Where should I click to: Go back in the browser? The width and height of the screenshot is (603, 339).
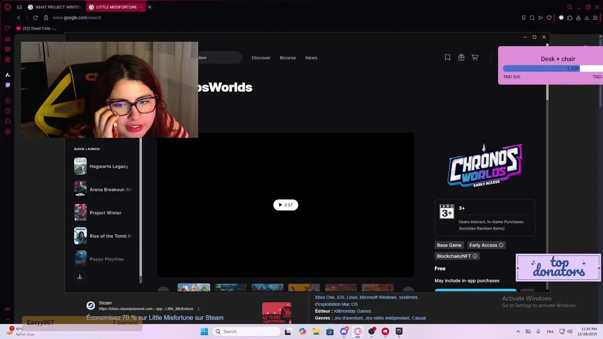click(x=19, y=17)
